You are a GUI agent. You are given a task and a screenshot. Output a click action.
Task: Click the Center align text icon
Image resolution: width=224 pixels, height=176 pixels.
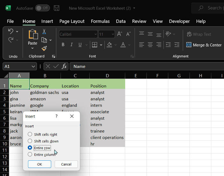pyautogui.click(x=150, y=45)
